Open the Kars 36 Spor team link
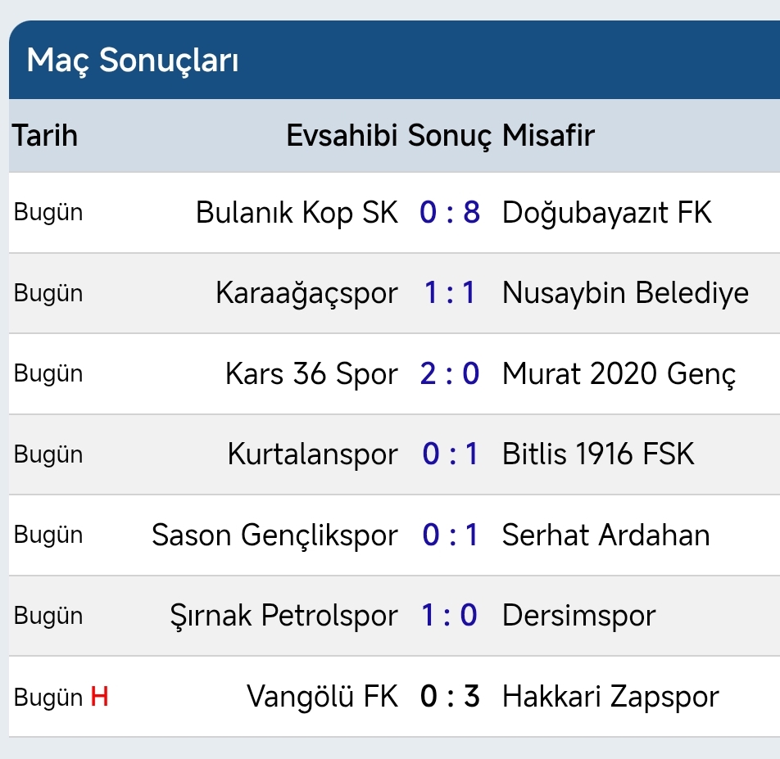780x759 pixels. (x=311, y=374)
